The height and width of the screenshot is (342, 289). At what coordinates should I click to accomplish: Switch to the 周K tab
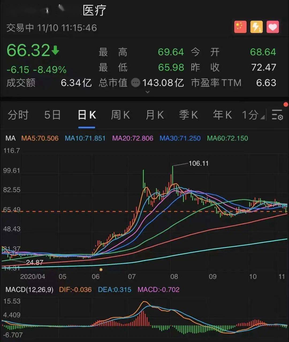(x=120, y=115)
